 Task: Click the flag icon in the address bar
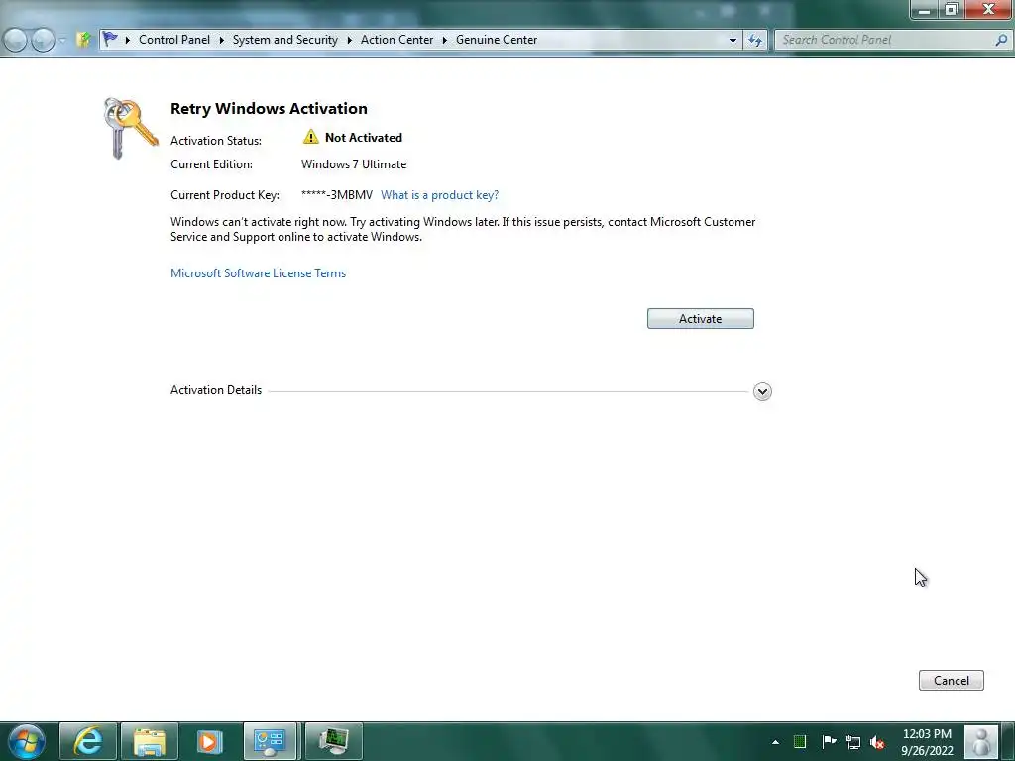click(110, 39)
